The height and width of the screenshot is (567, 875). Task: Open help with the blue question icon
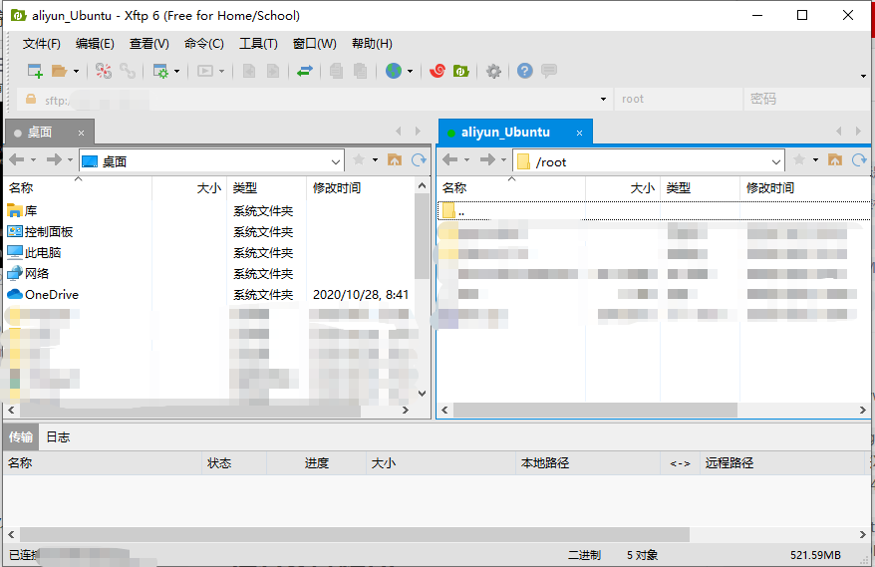[x=524, y=71]
